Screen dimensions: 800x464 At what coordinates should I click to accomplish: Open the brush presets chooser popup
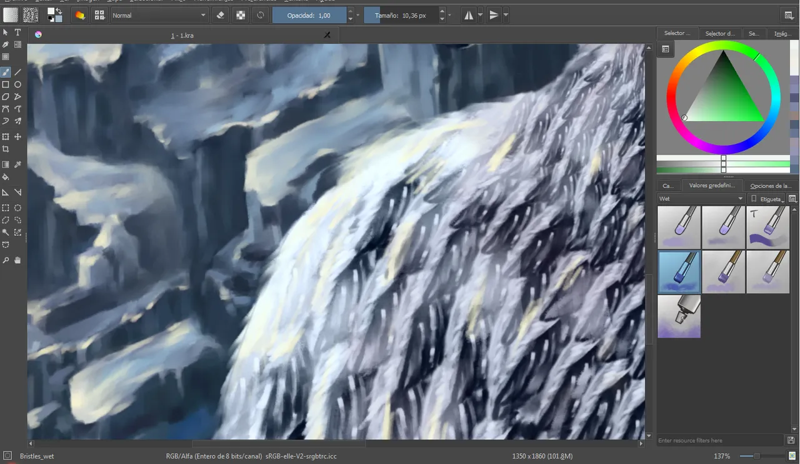tap(99, 15)
